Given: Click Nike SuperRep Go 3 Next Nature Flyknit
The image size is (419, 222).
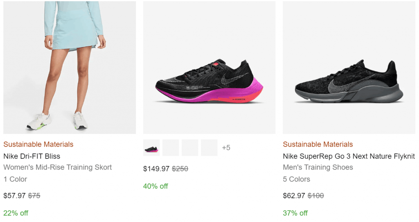Looking at the screenshot, I should tap(349, 156).
